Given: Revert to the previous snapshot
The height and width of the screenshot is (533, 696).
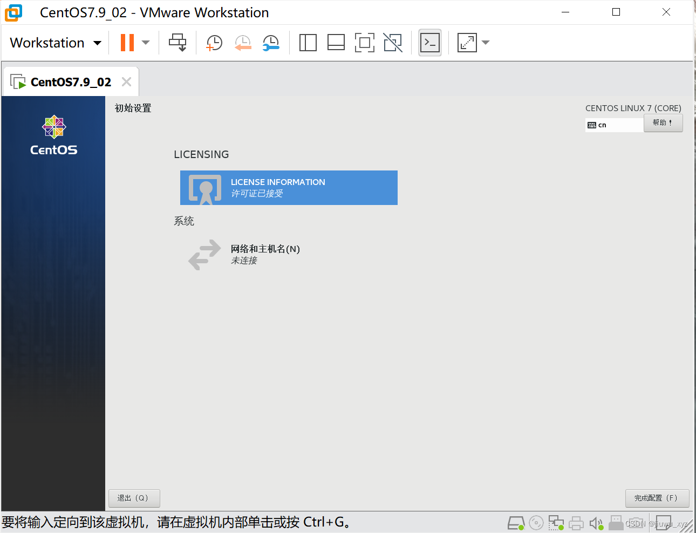Looking at the screenshot, I should point(243,43).
